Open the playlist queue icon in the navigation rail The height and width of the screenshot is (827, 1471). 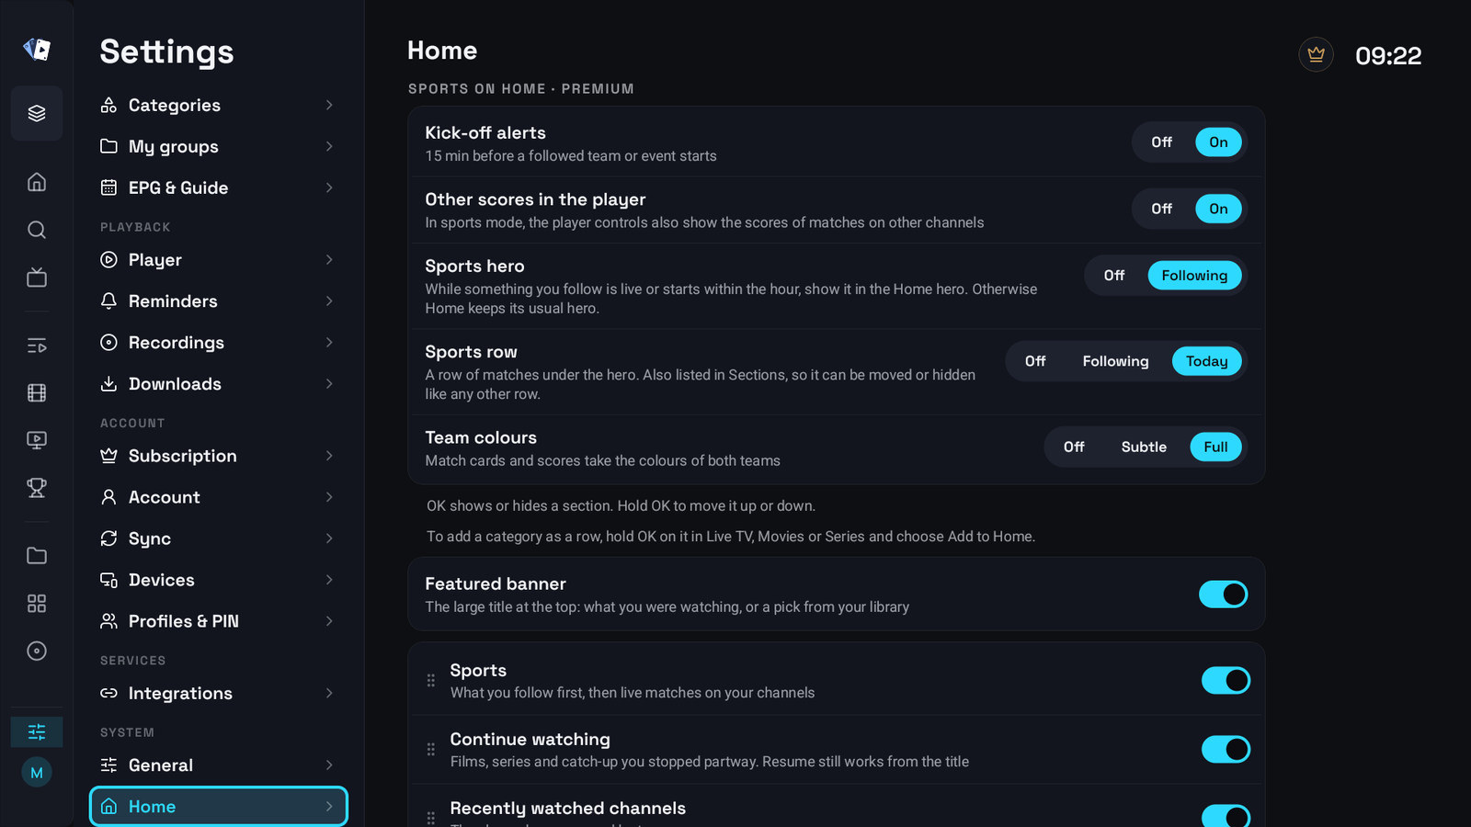pos(37,346)
